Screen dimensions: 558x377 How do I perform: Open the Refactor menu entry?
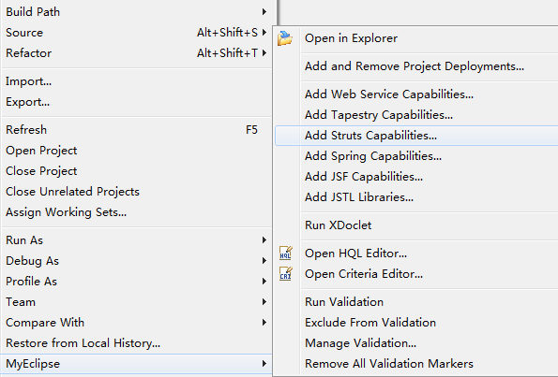pyautogui.click(x=137, y=53)
